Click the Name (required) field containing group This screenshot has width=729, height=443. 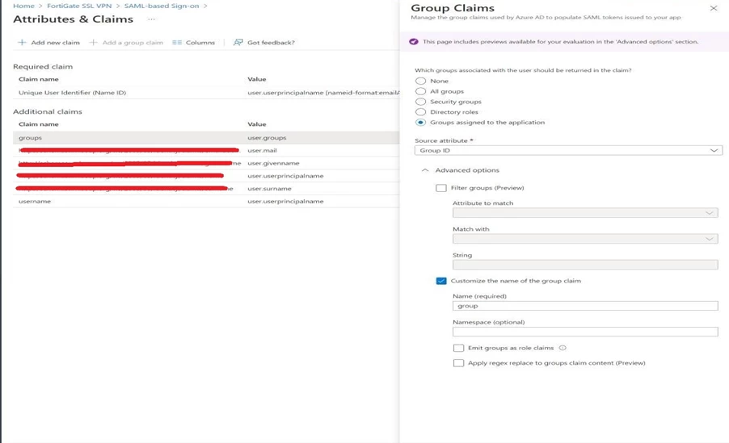[585, 306]
